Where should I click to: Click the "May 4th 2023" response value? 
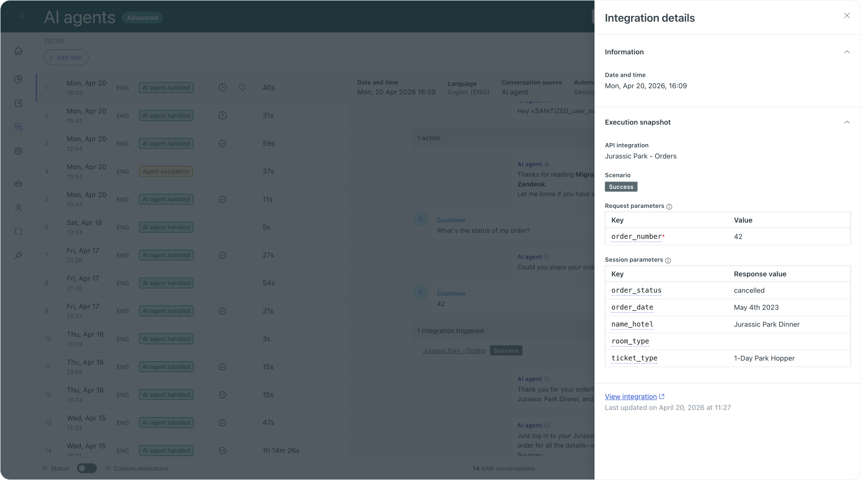(756, 308)
